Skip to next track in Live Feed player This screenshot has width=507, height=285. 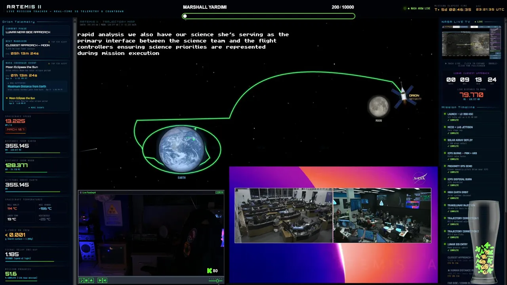(105, 280)
